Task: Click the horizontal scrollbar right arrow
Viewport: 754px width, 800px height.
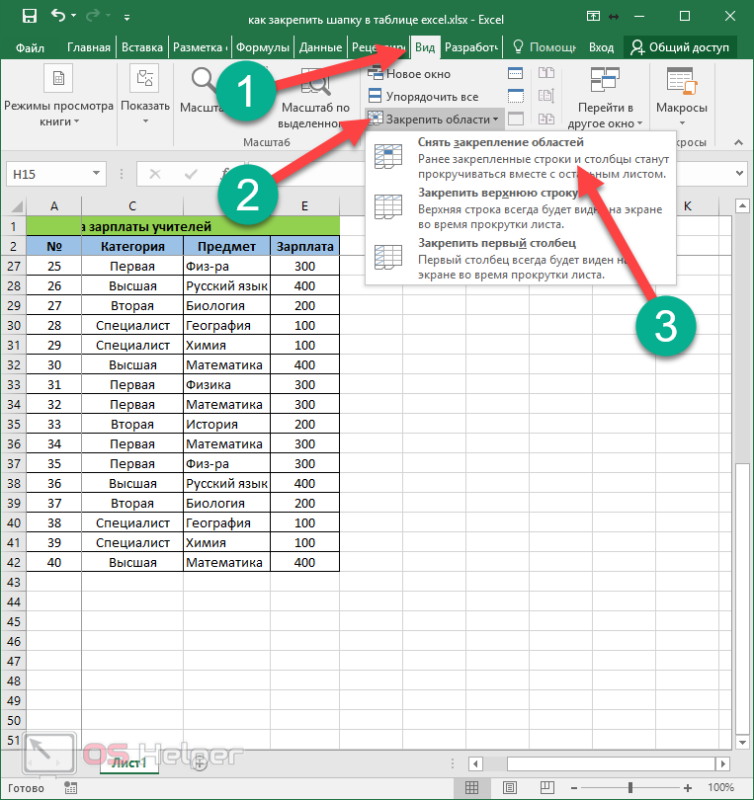Action: pos(722,763)
